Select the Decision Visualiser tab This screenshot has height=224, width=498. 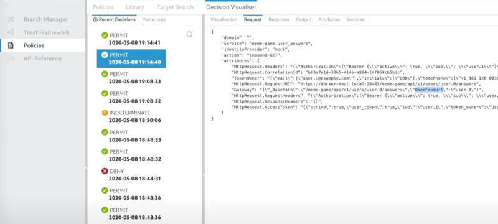click(x=231, y=7)
